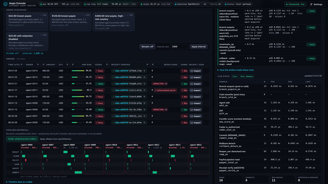328x184 pixels.
Task: Copy receipt hash for agent-0012
Action: pyautogui.click(x=144, y=84)
